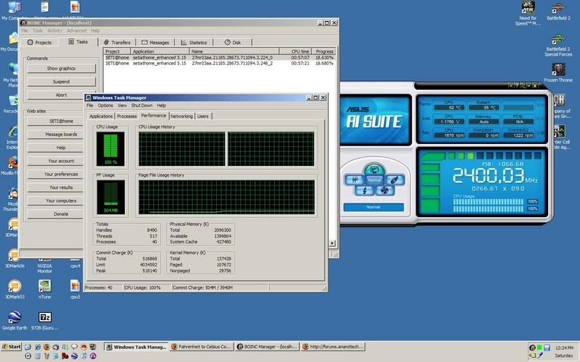
Task: Launch Firefox from Quick Launch bar
Action: (46, 347)
